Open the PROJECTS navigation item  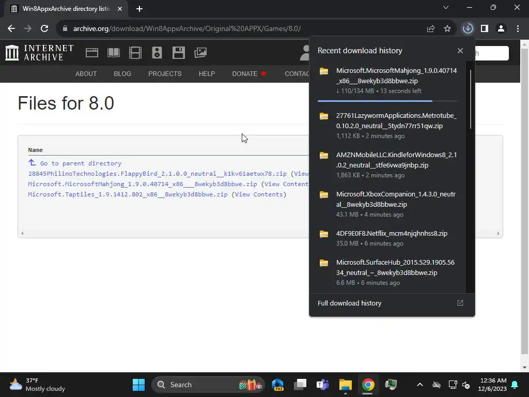pos(165,73)
